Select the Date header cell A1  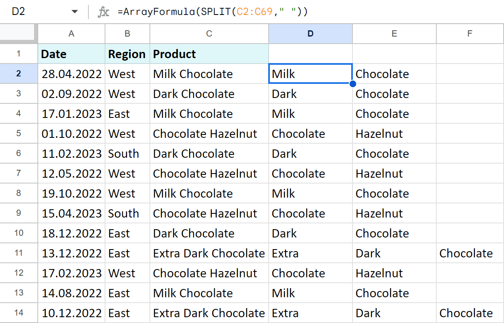(x=71, y=54)
